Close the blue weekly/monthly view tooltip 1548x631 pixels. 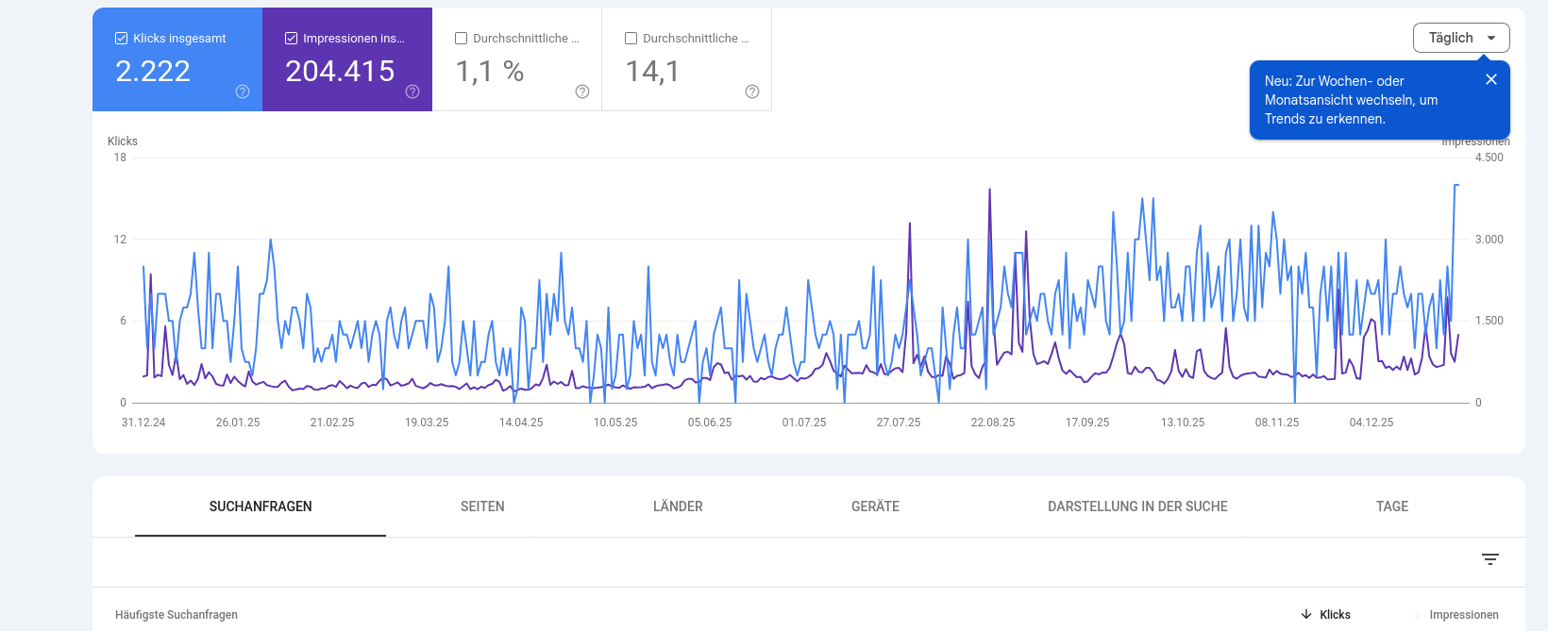[1491, 80]
